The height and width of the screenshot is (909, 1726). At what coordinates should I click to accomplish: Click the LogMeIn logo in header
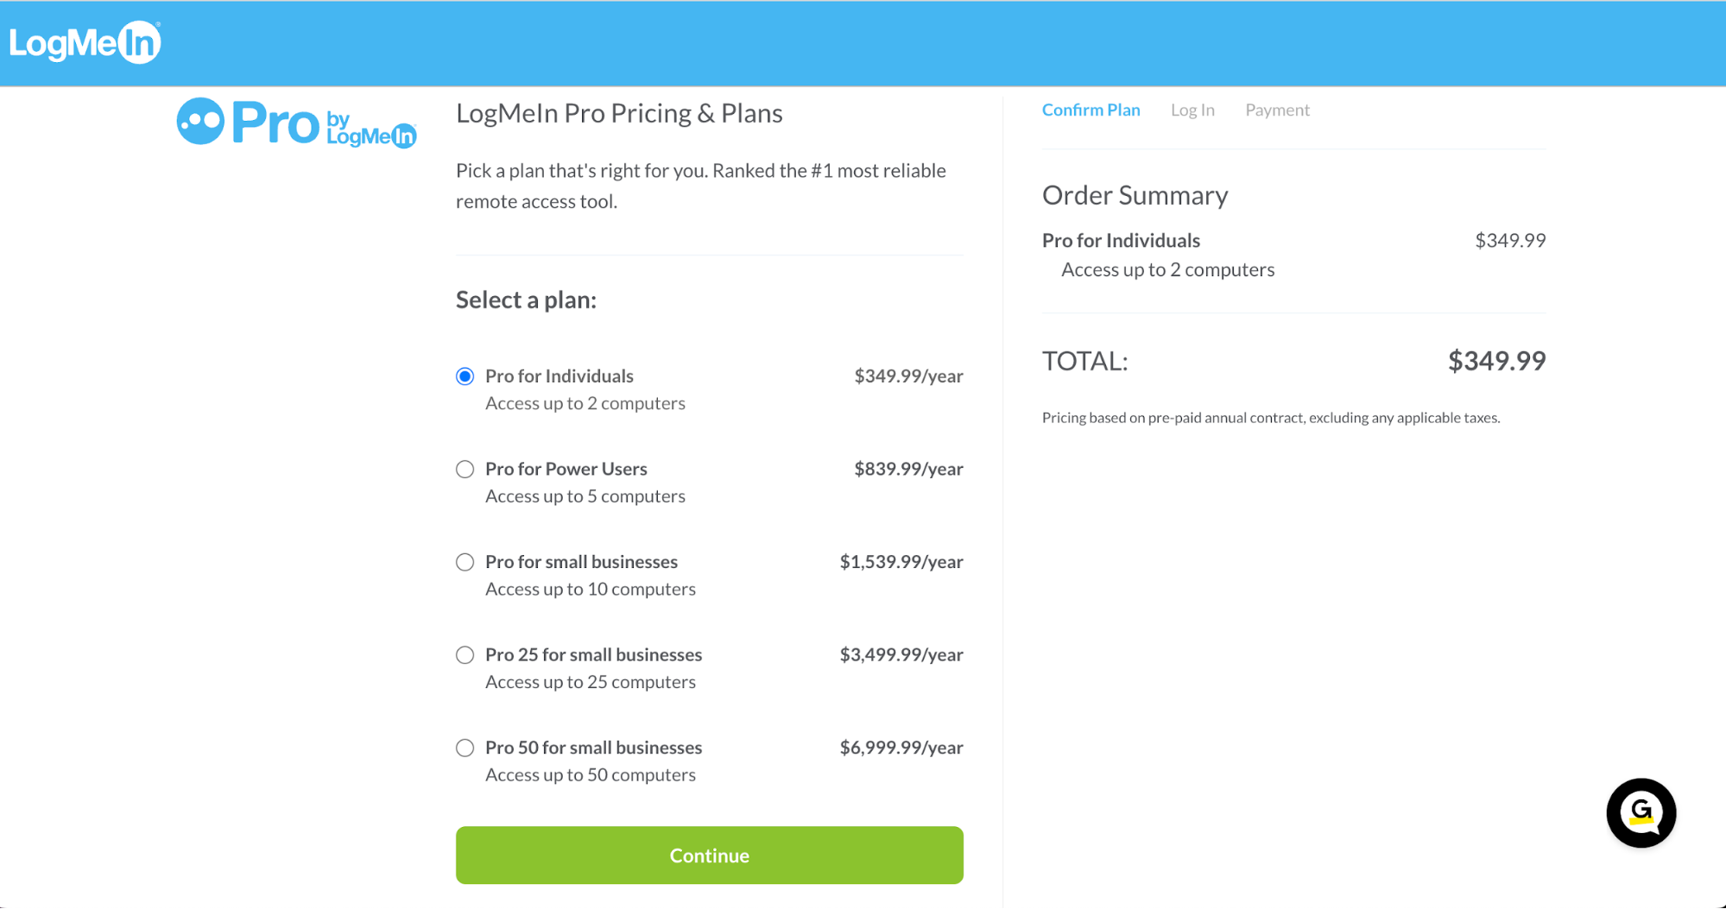(x=85, y=42)
